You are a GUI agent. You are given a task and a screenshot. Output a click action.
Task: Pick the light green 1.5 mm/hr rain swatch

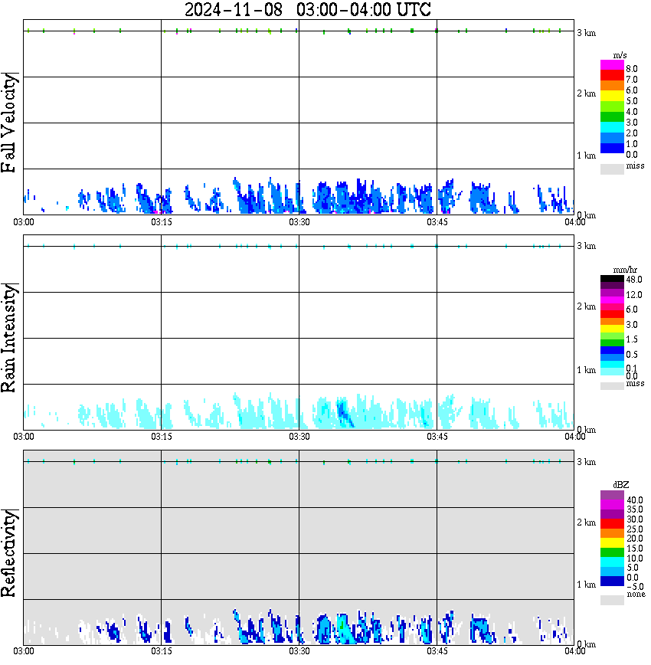tap(612, 336)
